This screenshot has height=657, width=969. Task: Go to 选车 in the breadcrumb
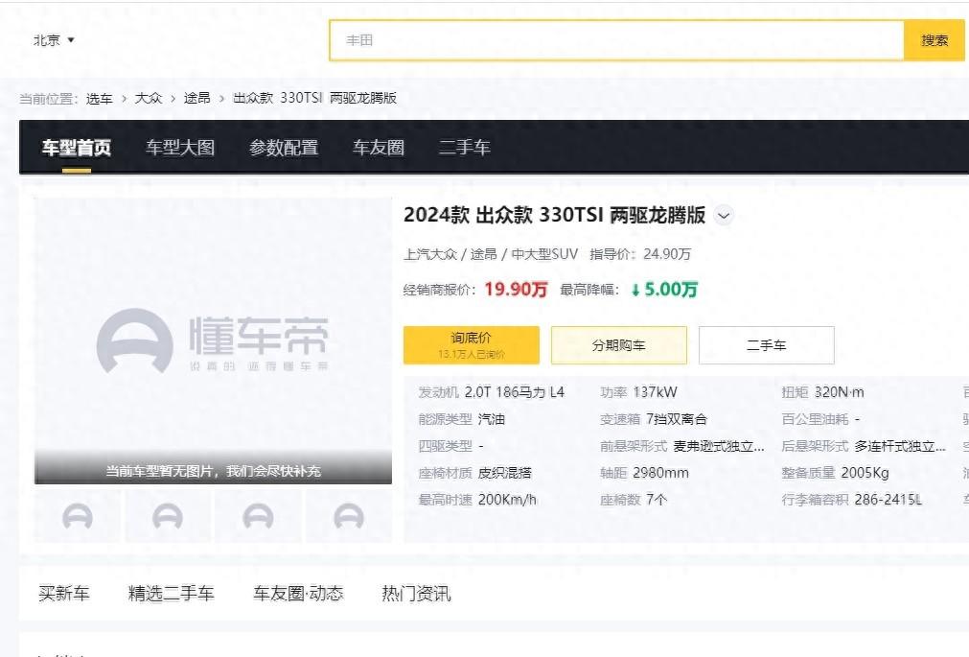pos(99,98)
